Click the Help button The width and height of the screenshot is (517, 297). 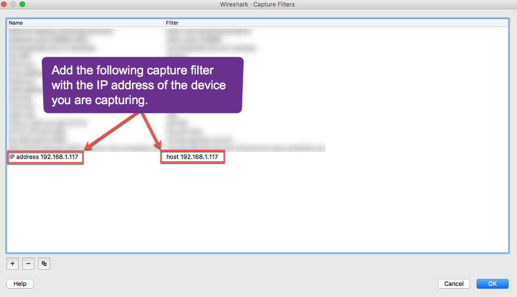point(20,284)
